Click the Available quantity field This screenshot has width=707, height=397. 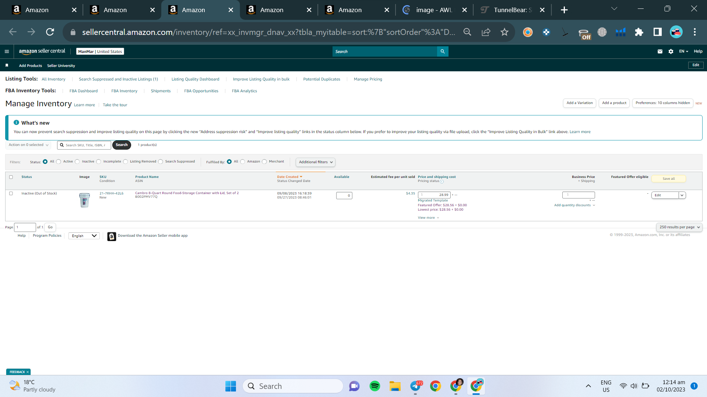tap(344, 196)
